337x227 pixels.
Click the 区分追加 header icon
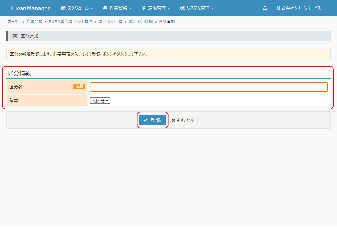15,36
